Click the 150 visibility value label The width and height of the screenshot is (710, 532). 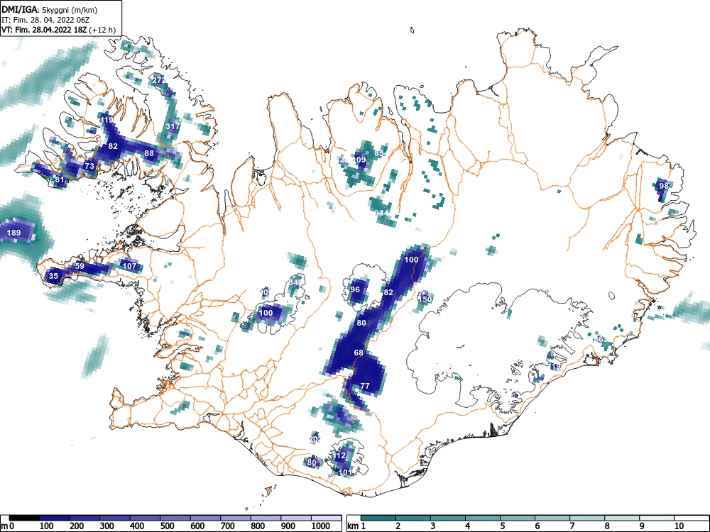click(x=425, y=299)
